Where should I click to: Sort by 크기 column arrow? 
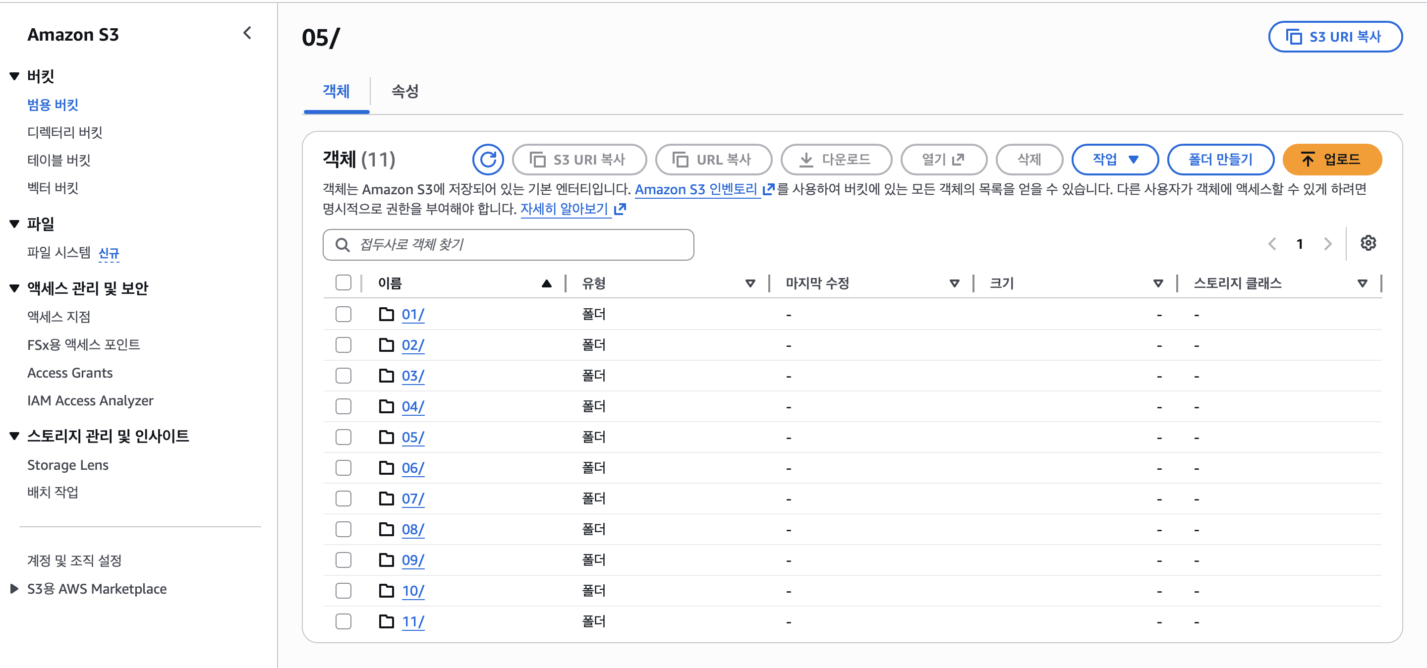tap(1158, 283)
